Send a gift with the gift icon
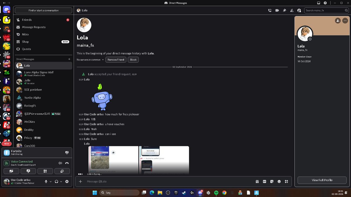The width and height of the screenshot is (351, 197). tap(257, 181)
